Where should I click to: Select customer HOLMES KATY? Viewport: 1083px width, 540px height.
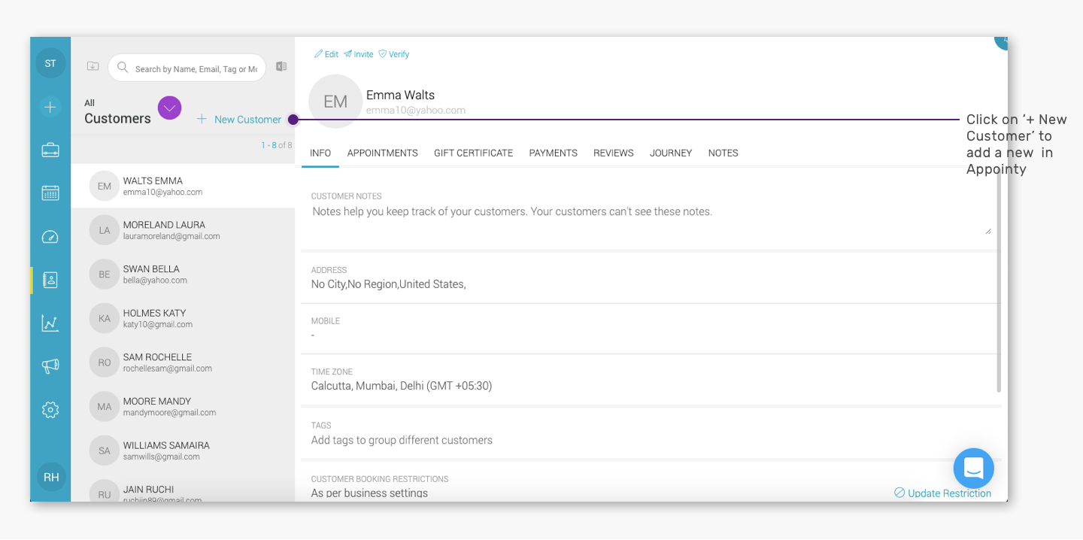[x=183, y=318]
